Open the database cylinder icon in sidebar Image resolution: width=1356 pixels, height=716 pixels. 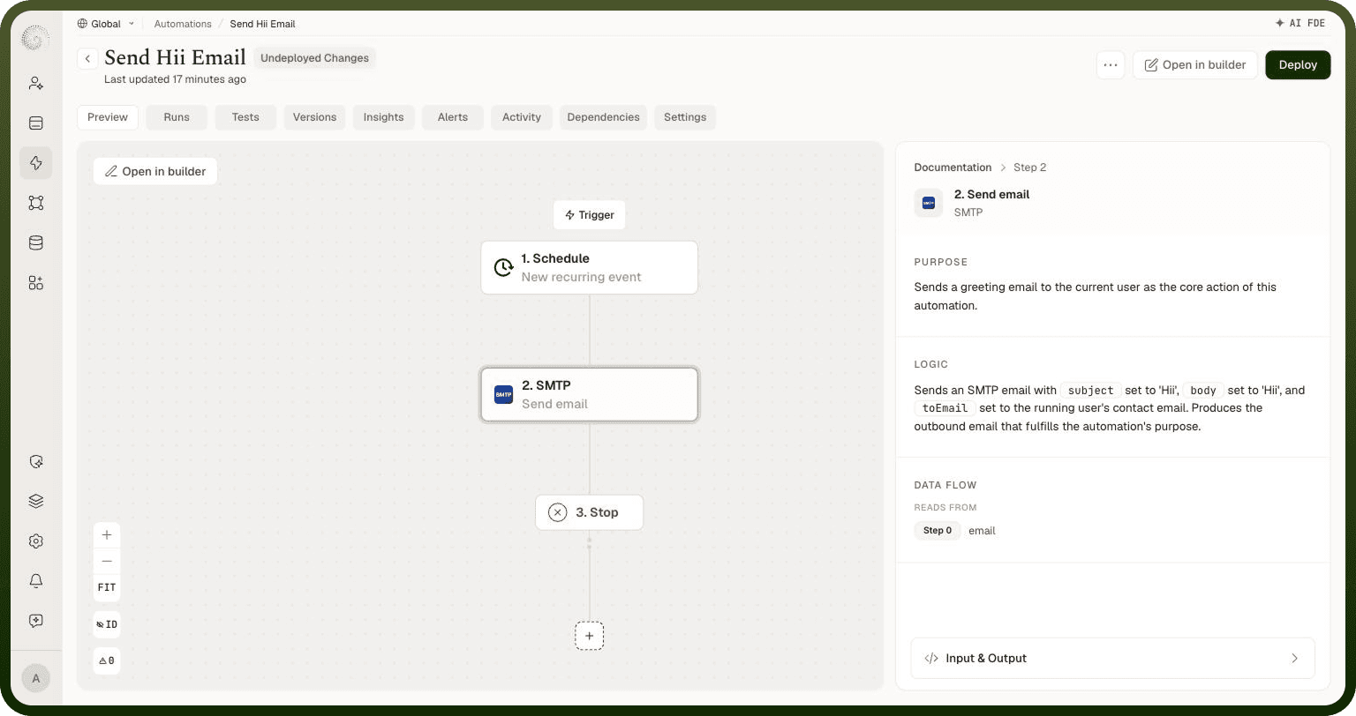[36, 242]
